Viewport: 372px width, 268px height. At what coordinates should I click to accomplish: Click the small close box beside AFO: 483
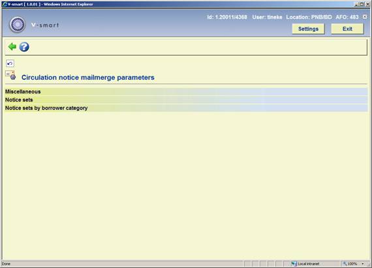[x=365, y=17]
